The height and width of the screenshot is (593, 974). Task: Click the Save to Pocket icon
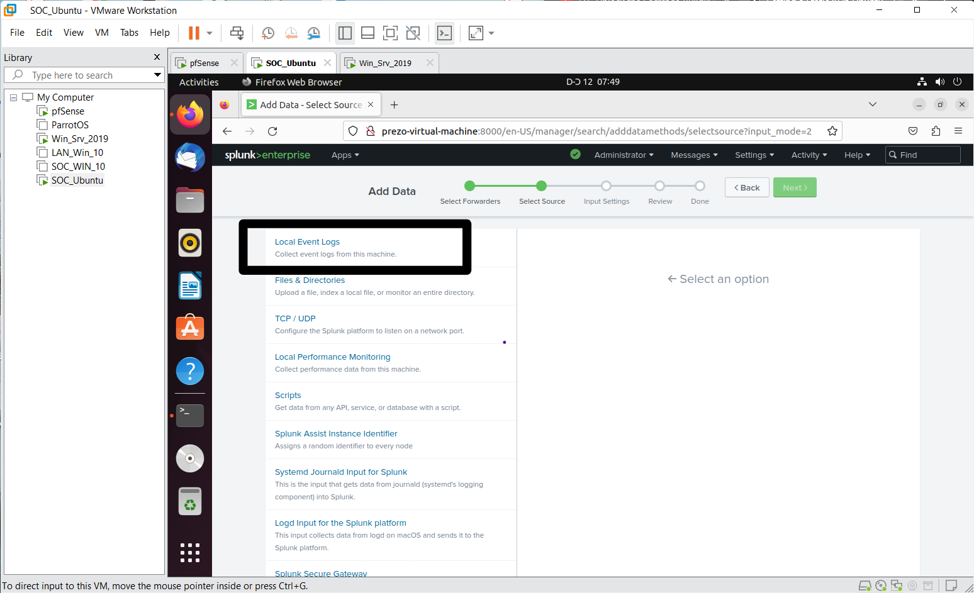click(913, 131)
